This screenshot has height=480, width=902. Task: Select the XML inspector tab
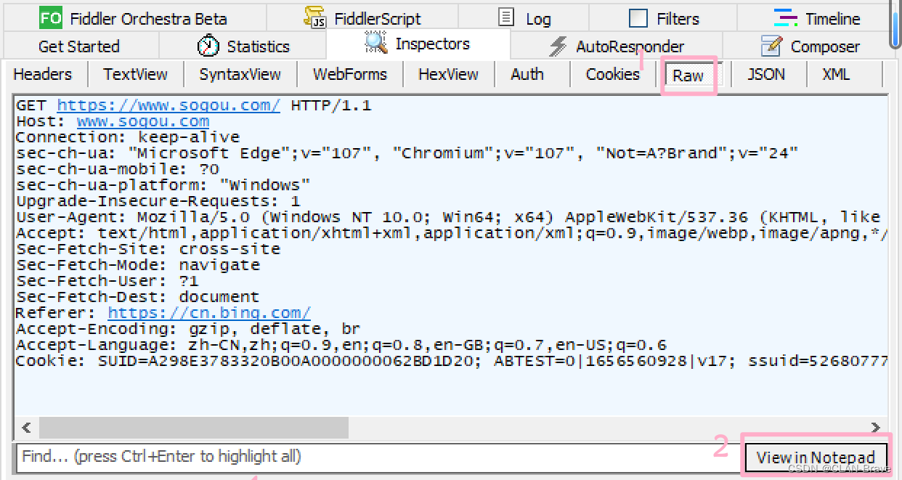tap(836, 74)
